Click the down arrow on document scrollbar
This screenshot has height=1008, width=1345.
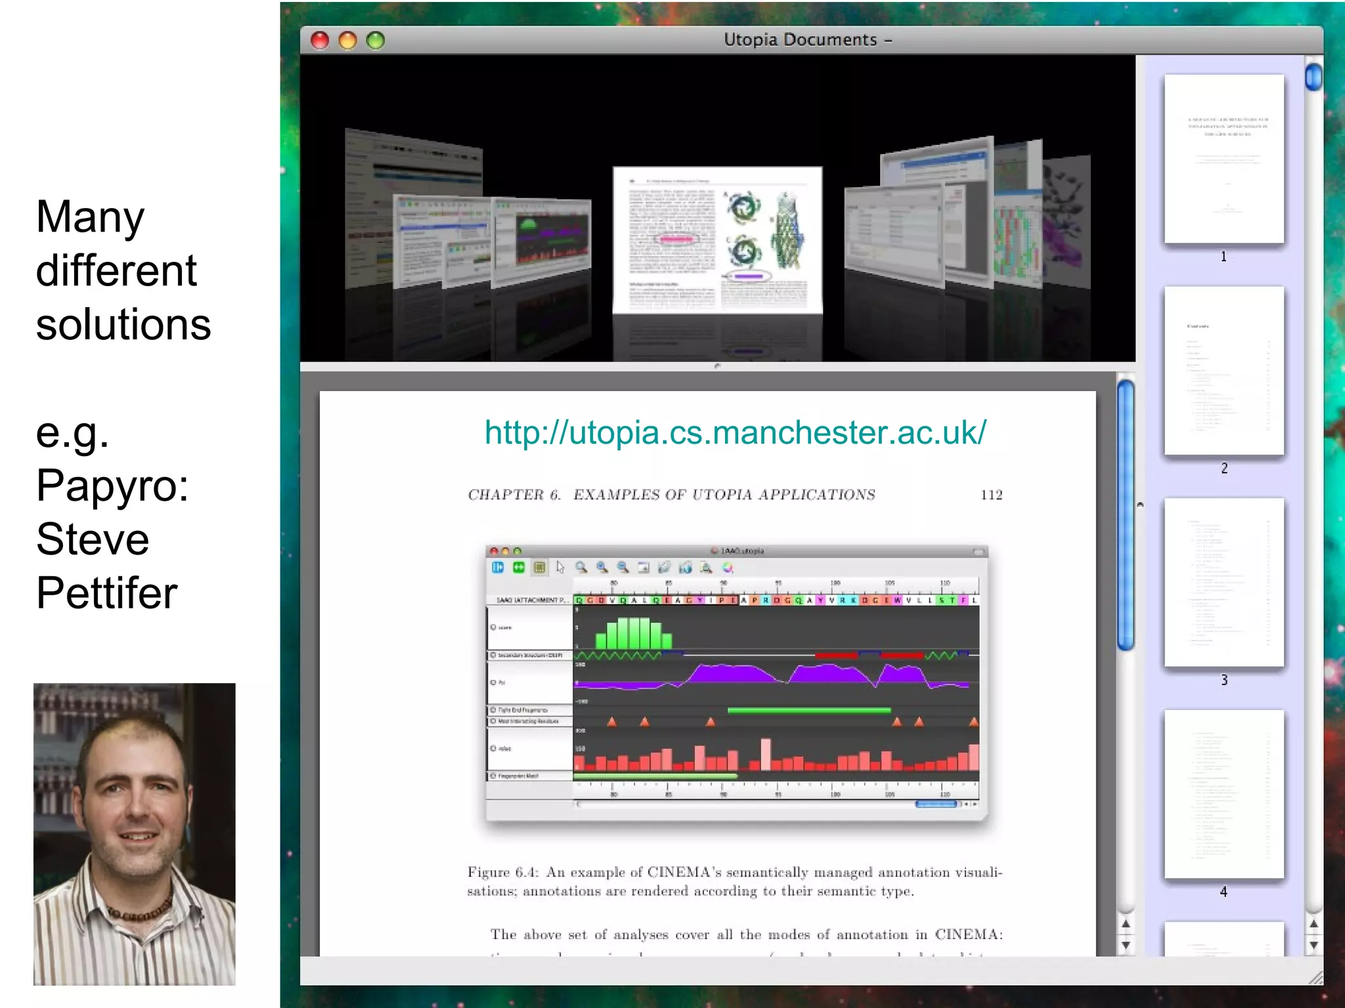[1126, 946]
